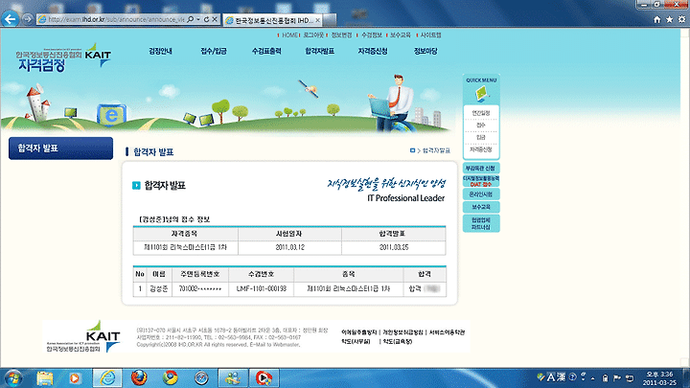690x388 pixels.
Task: Close the 한국정보통신진흥협회 IHD tab
Action: pyautogui.click(x=317, y=20)
